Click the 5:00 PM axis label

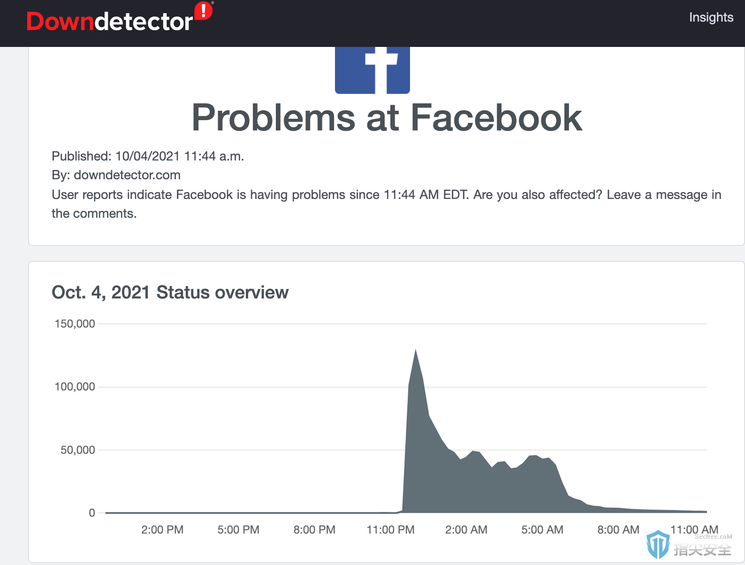(238, 530)
